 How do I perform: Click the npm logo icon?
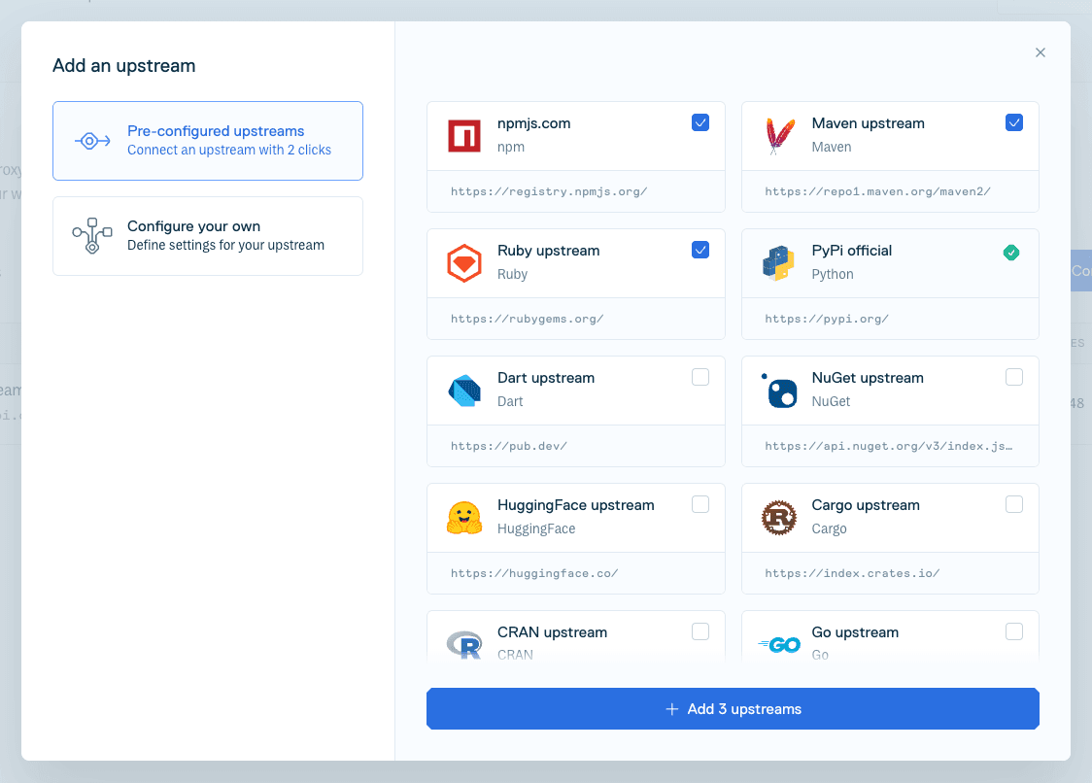463,136
